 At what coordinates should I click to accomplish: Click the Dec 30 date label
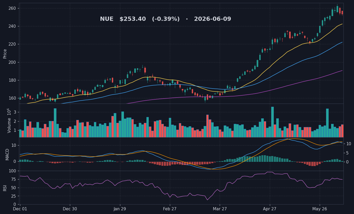(x=70, y=209)
